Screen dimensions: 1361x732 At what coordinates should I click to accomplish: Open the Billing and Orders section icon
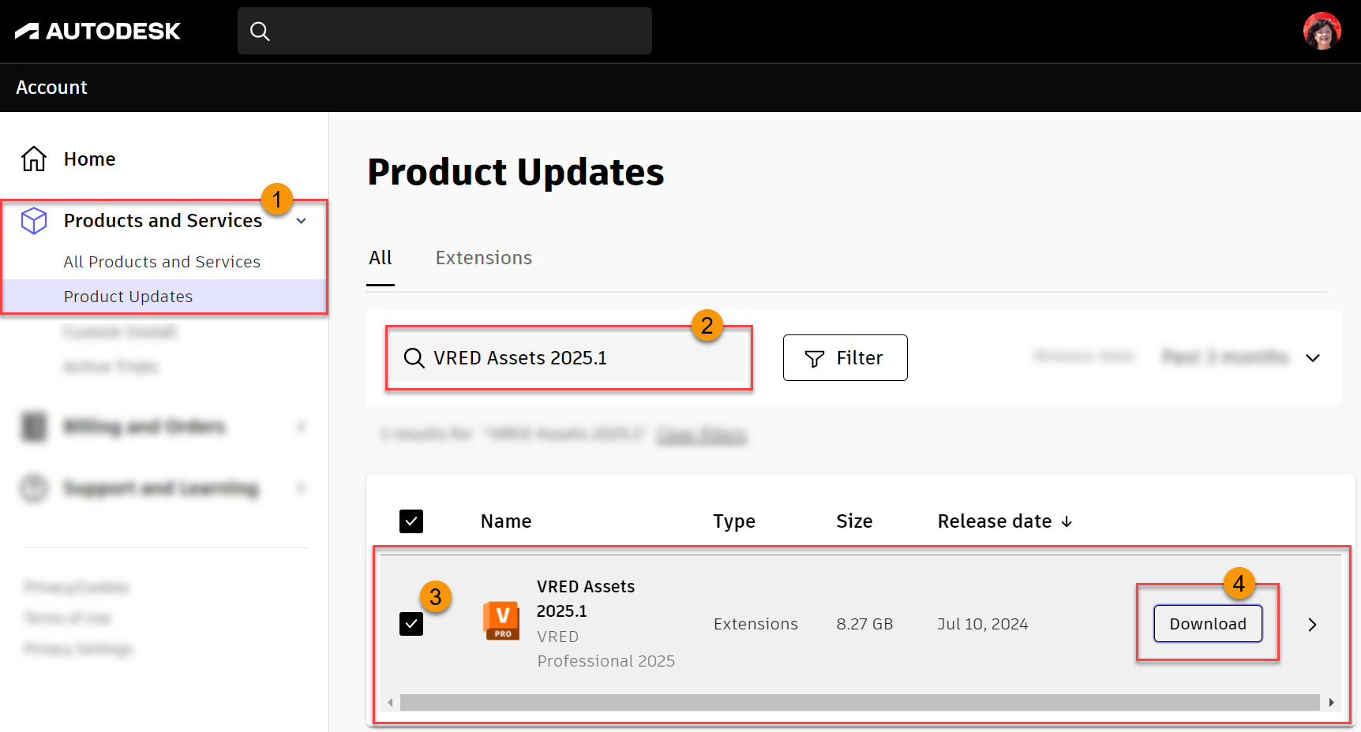34,426
